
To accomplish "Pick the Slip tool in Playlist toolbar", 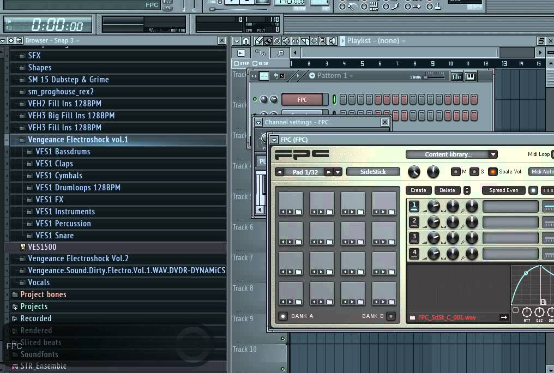I will point(296,41).
